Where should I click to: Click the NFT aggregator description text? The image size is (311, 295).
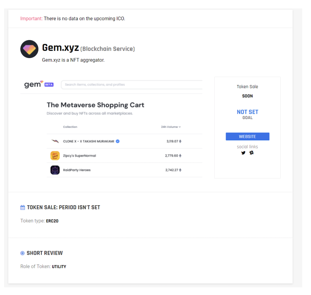(73, 60)
